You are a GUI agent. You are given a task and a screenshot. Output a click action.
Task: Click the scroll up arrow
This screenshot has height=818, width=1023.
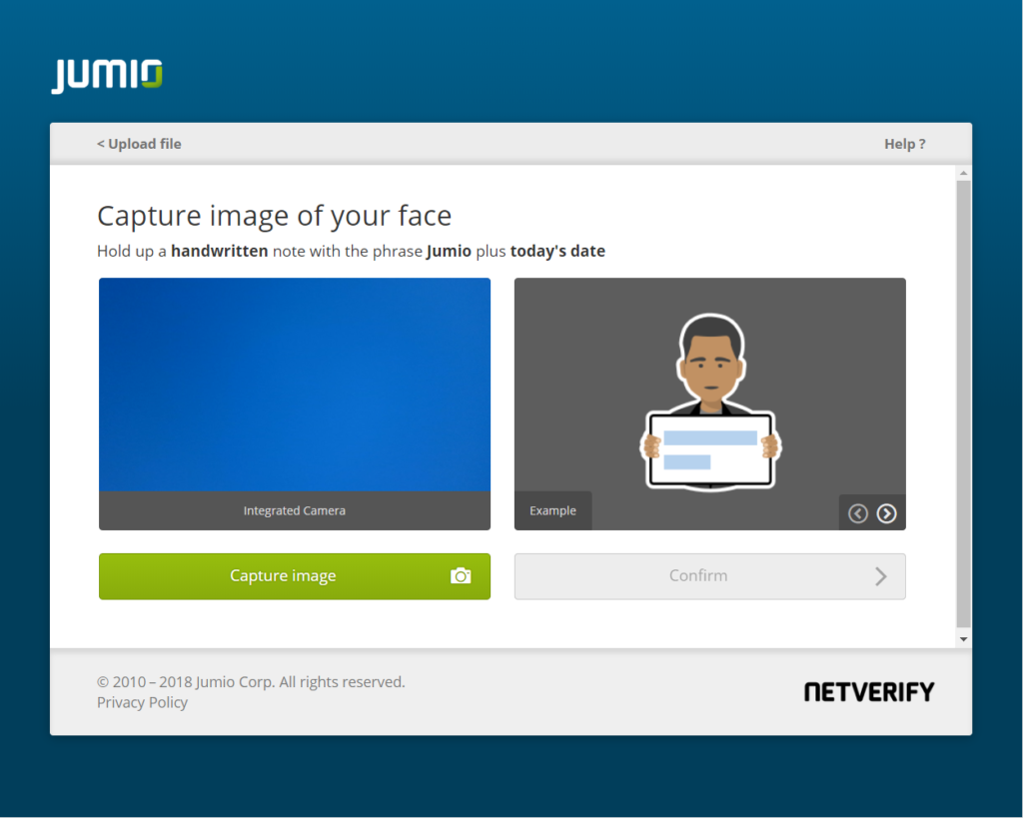point(963,173)
